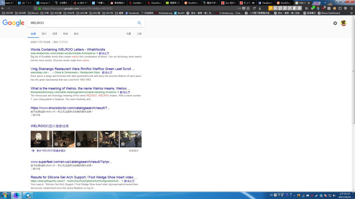Click the Google notifications bell icon
Screen dimensions: 355x199
[x=335, y=23]
